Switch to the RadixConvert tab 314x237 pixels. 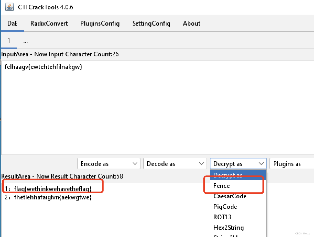[49, 23]
